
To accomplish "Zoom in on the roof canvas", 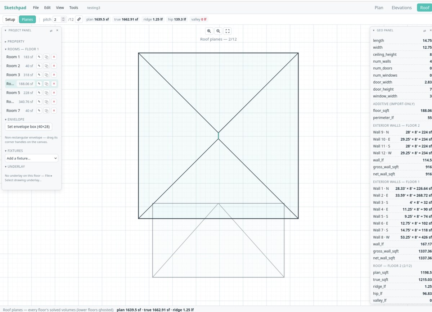I will coord(209,31).
